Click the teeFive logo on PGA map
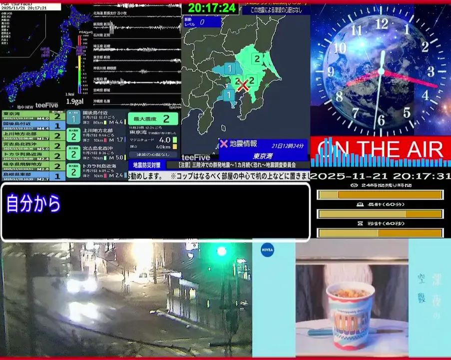The image size is (451, 360). click(x=46, y=105)
